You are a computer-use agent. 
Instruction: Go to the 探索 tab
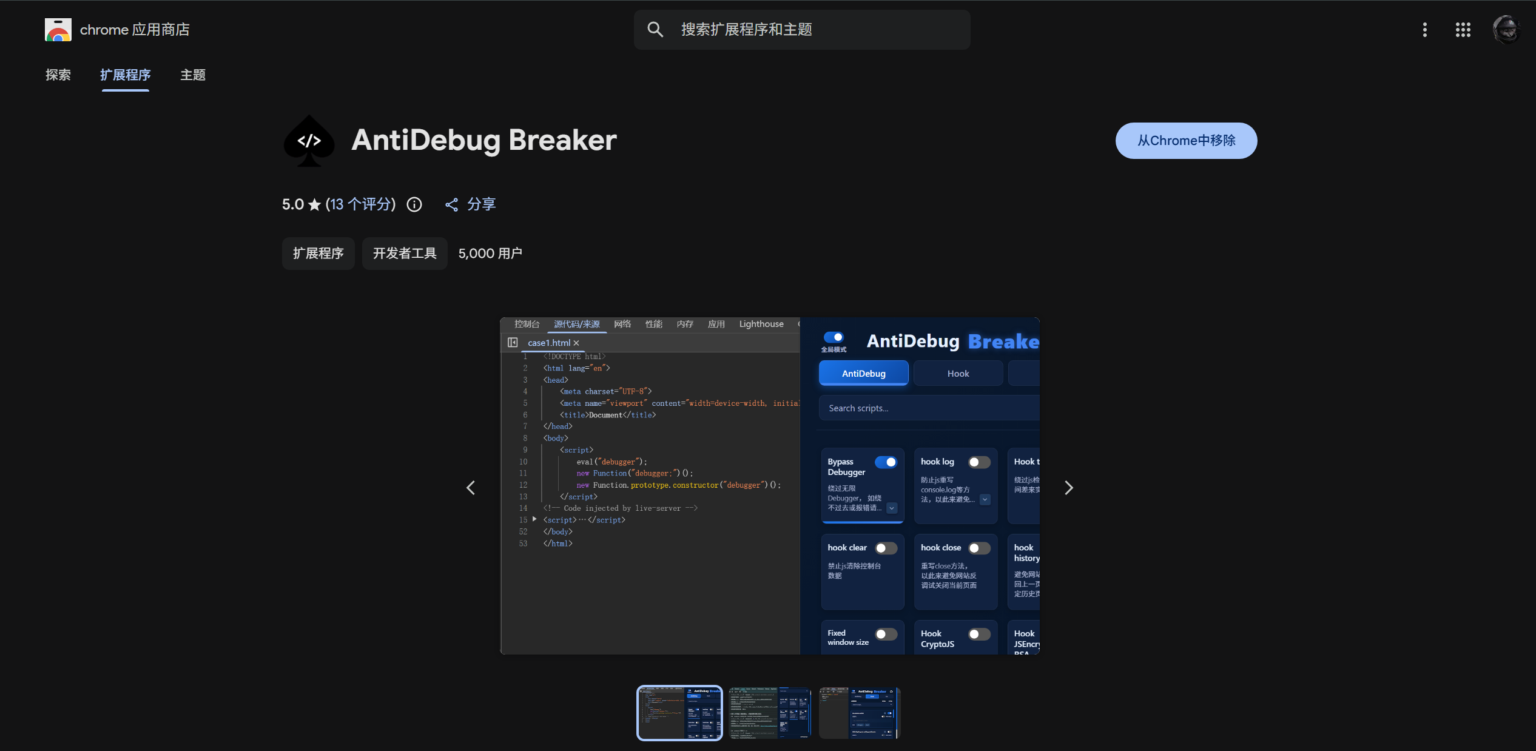coord(58,75)
